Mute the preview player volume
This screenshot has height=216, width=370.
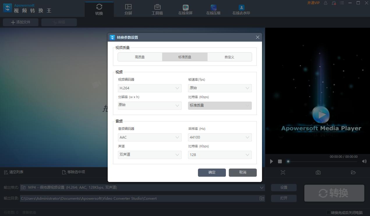pyautogui.click(x=364, y=161)
